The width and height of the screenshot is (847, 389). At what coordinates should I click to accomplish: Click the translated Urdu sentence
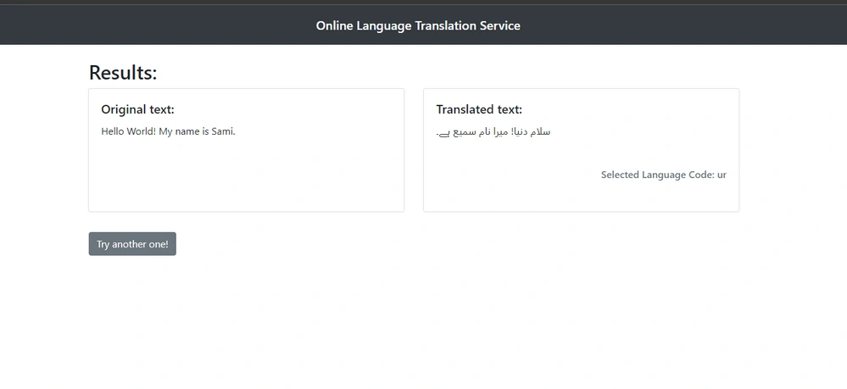click(x=493, y=132)
